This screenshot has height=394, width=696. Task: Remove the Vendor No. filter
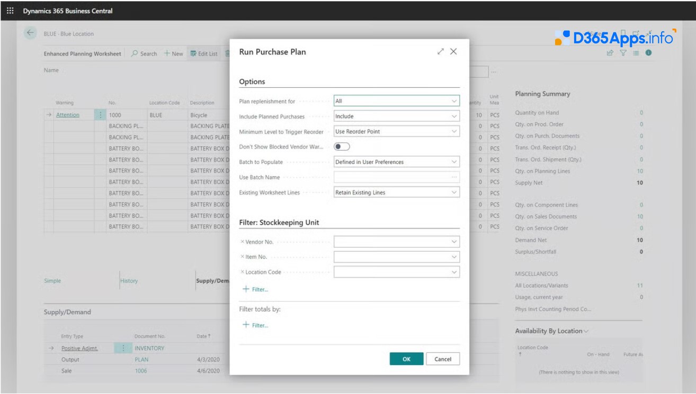pyautogui.click(x=242, y=242)
